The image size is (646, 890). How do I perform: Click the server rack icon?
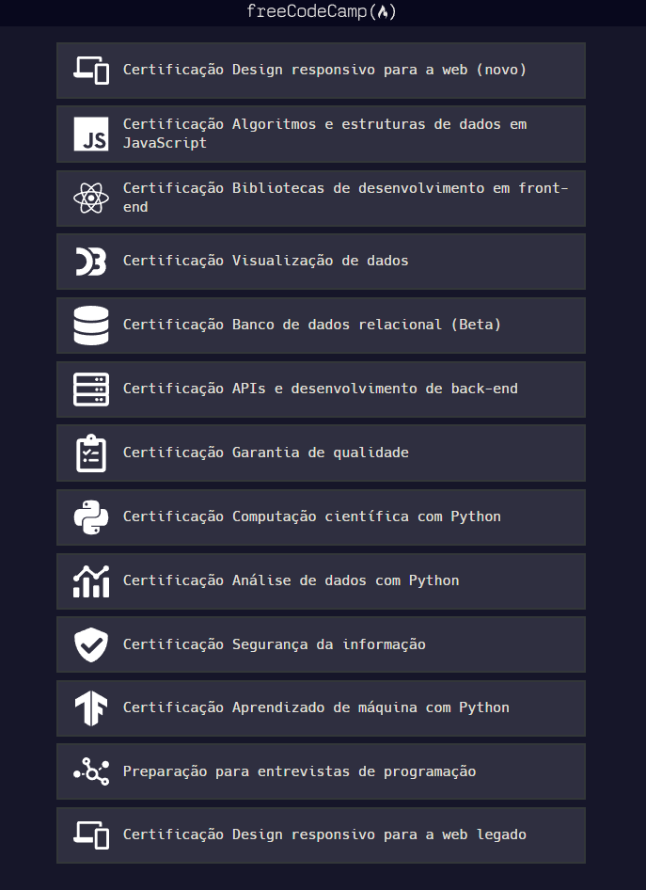(x=91, y=389)
